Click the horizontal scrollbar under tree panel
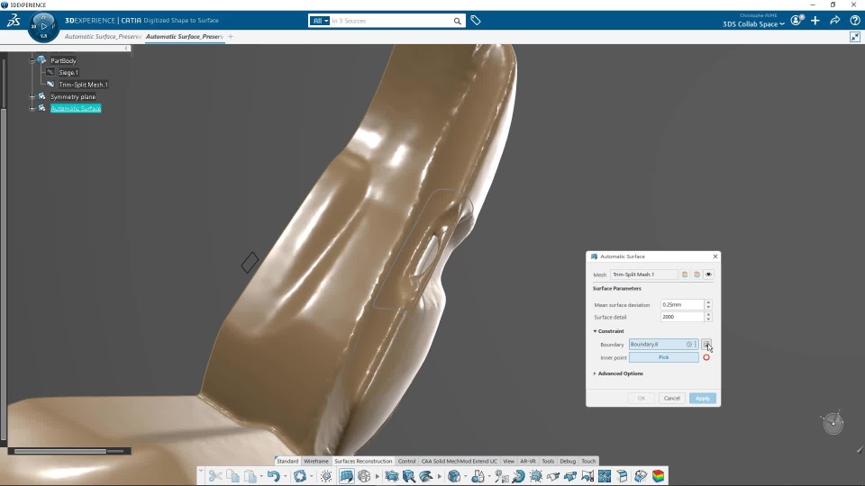 pyautogui.click(x=60, y=451)
